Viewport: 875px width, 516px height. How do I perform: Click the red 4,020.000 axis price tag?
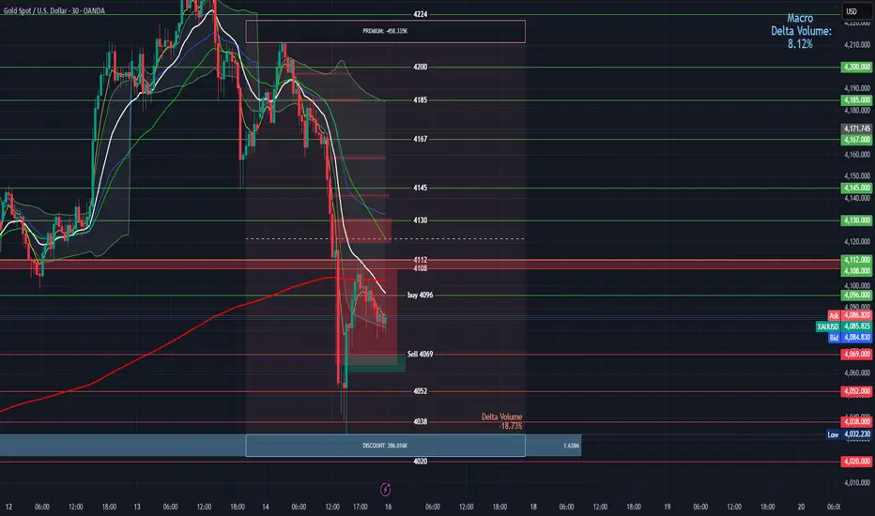(x=856, y=462)
